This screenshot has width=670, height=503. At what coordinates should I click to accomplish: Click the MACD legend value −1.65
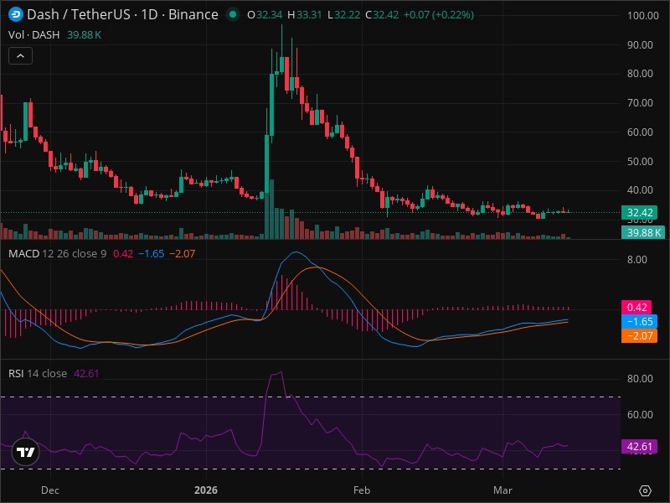point(152,254)
